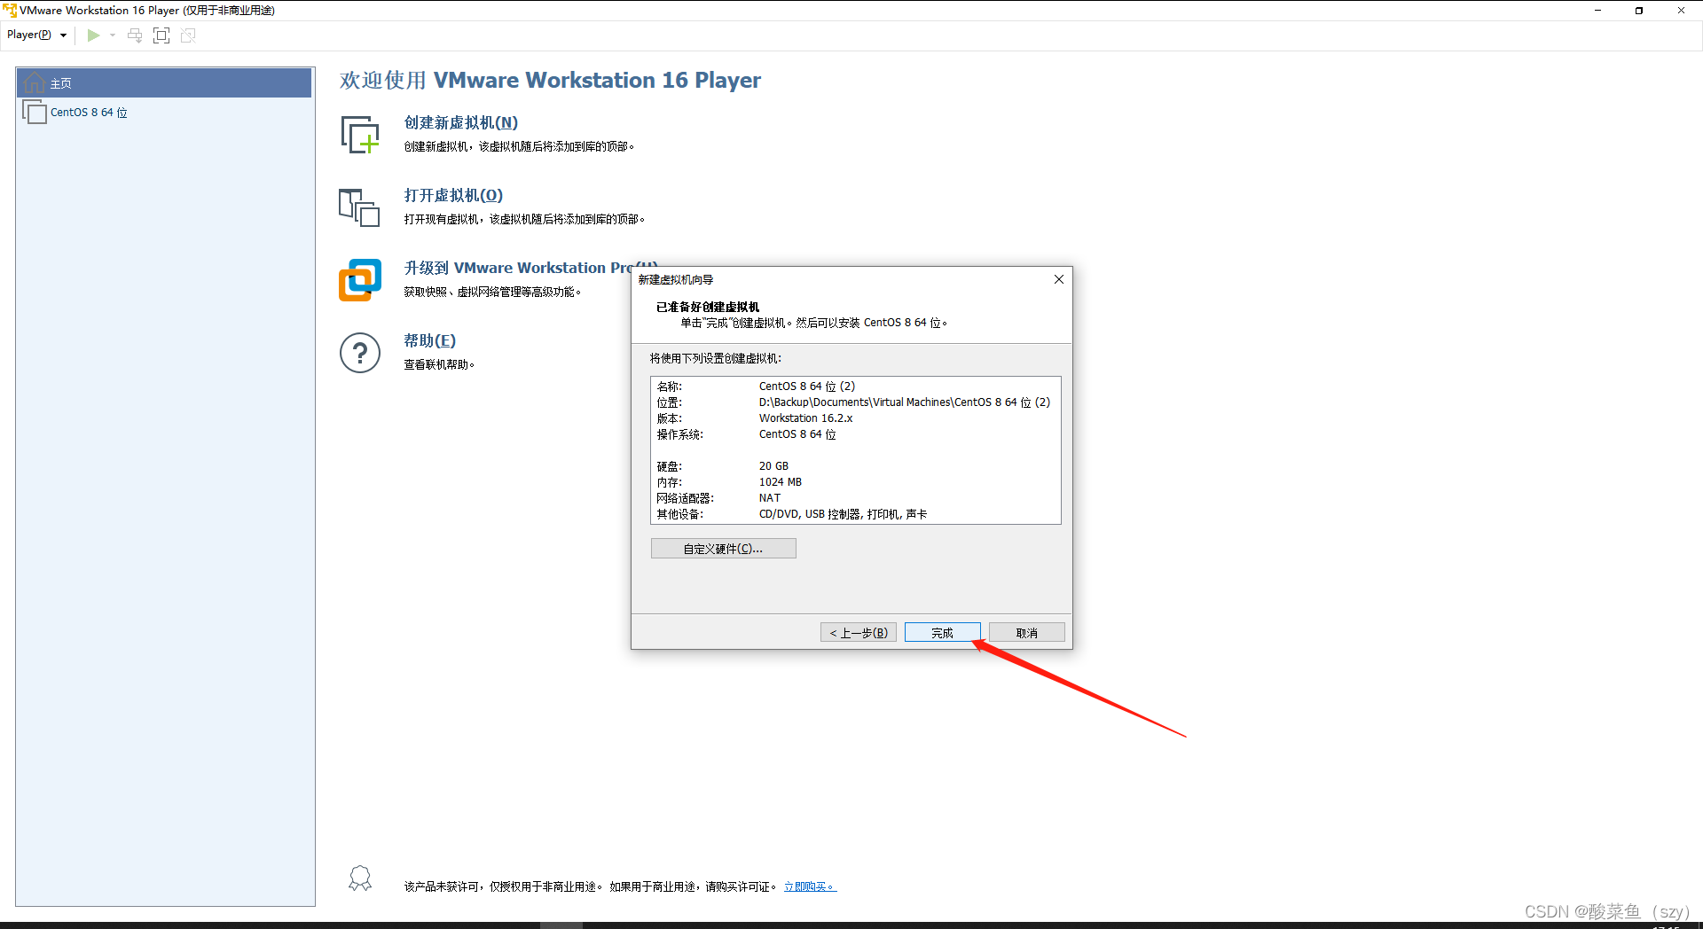Expand the play button dropdown arrow
The height and width of the screenshot is (929, 1703).
113,35
